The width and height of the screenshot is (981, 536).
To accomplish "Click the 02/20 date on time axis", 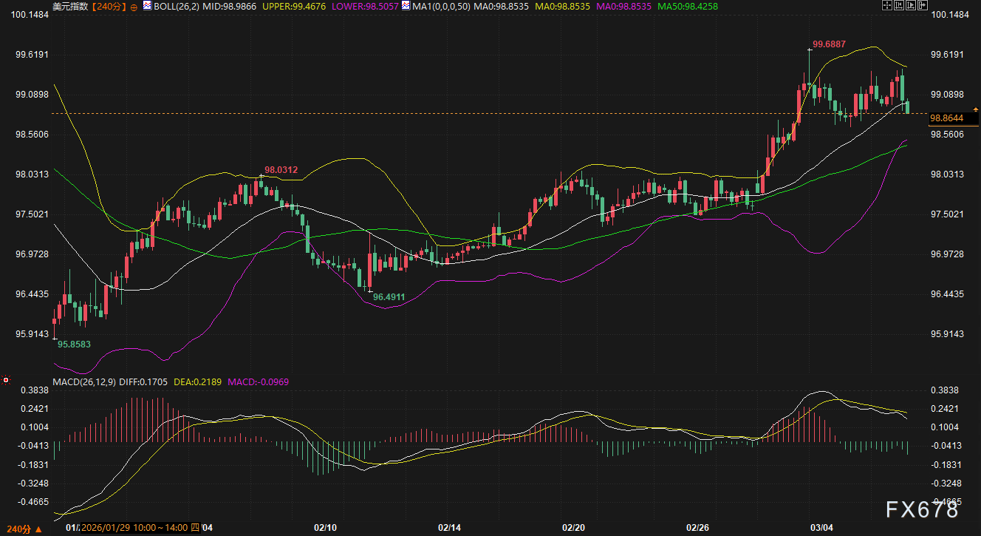I will pyautogui.click(x=573, y=528).
